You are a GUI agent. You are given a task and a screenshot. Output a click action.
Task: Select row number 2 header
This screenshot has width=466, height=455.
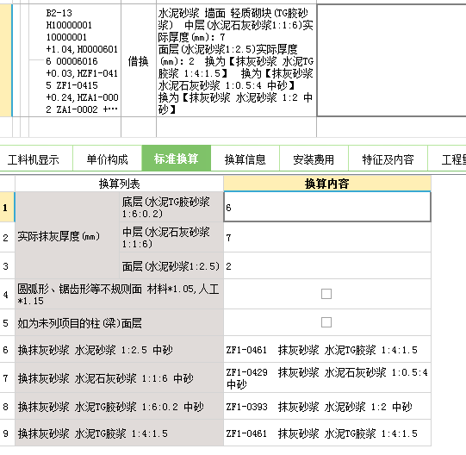point(6,237)
